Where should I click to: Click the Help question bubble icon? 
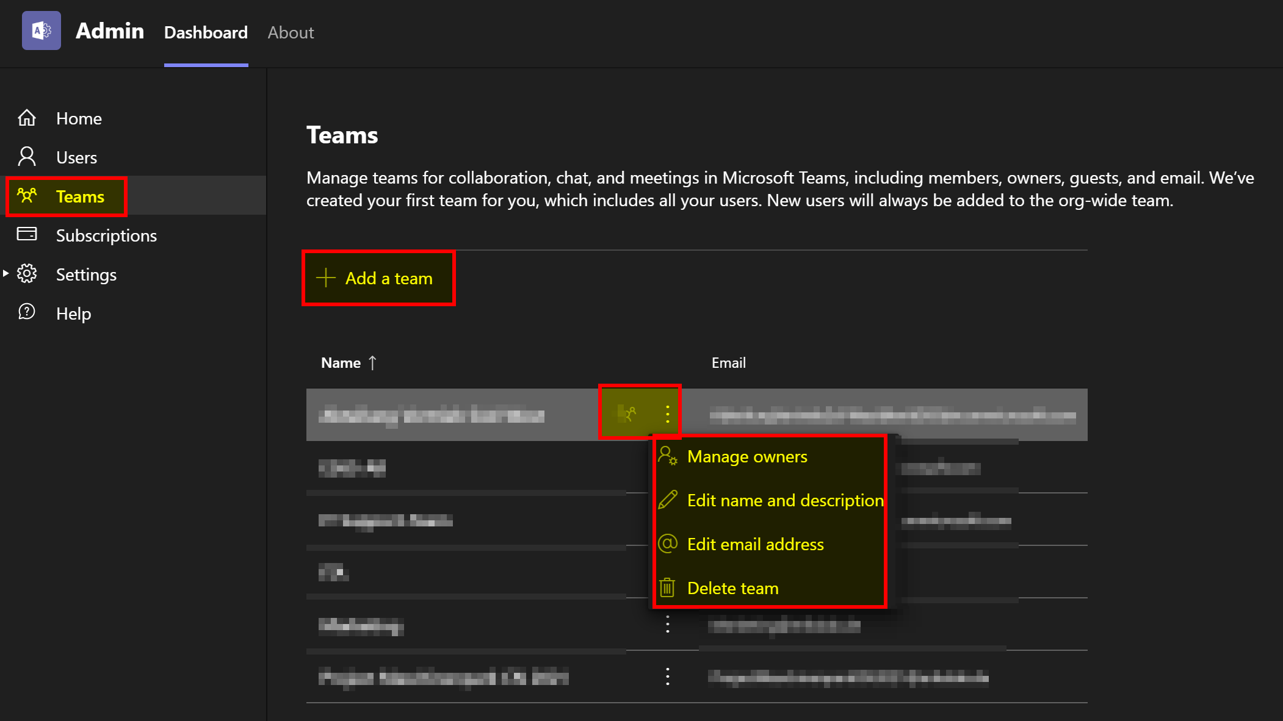27,312
